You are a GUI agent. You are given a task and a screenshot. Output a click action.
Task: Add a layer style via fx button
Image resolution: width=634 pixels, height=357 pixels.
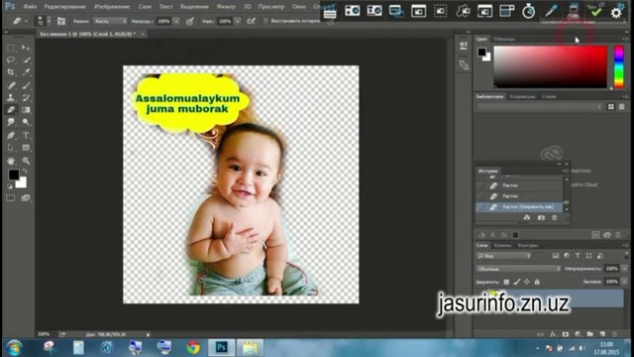[553, 334]
